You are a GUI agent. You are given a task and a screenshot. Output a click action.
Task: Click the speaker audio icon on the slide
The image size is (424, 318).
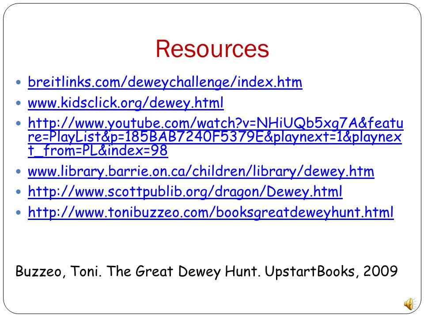coord(410,304)
